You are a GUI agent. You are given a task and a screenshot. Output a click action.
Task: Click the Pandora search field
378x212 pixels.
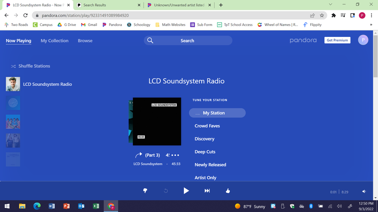[188, 41]
